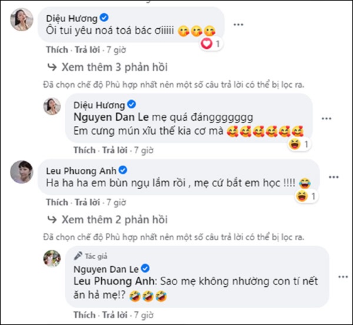
Task: Open Diệu Hương's profile picture on top comment
Action: tap(22, 19)
